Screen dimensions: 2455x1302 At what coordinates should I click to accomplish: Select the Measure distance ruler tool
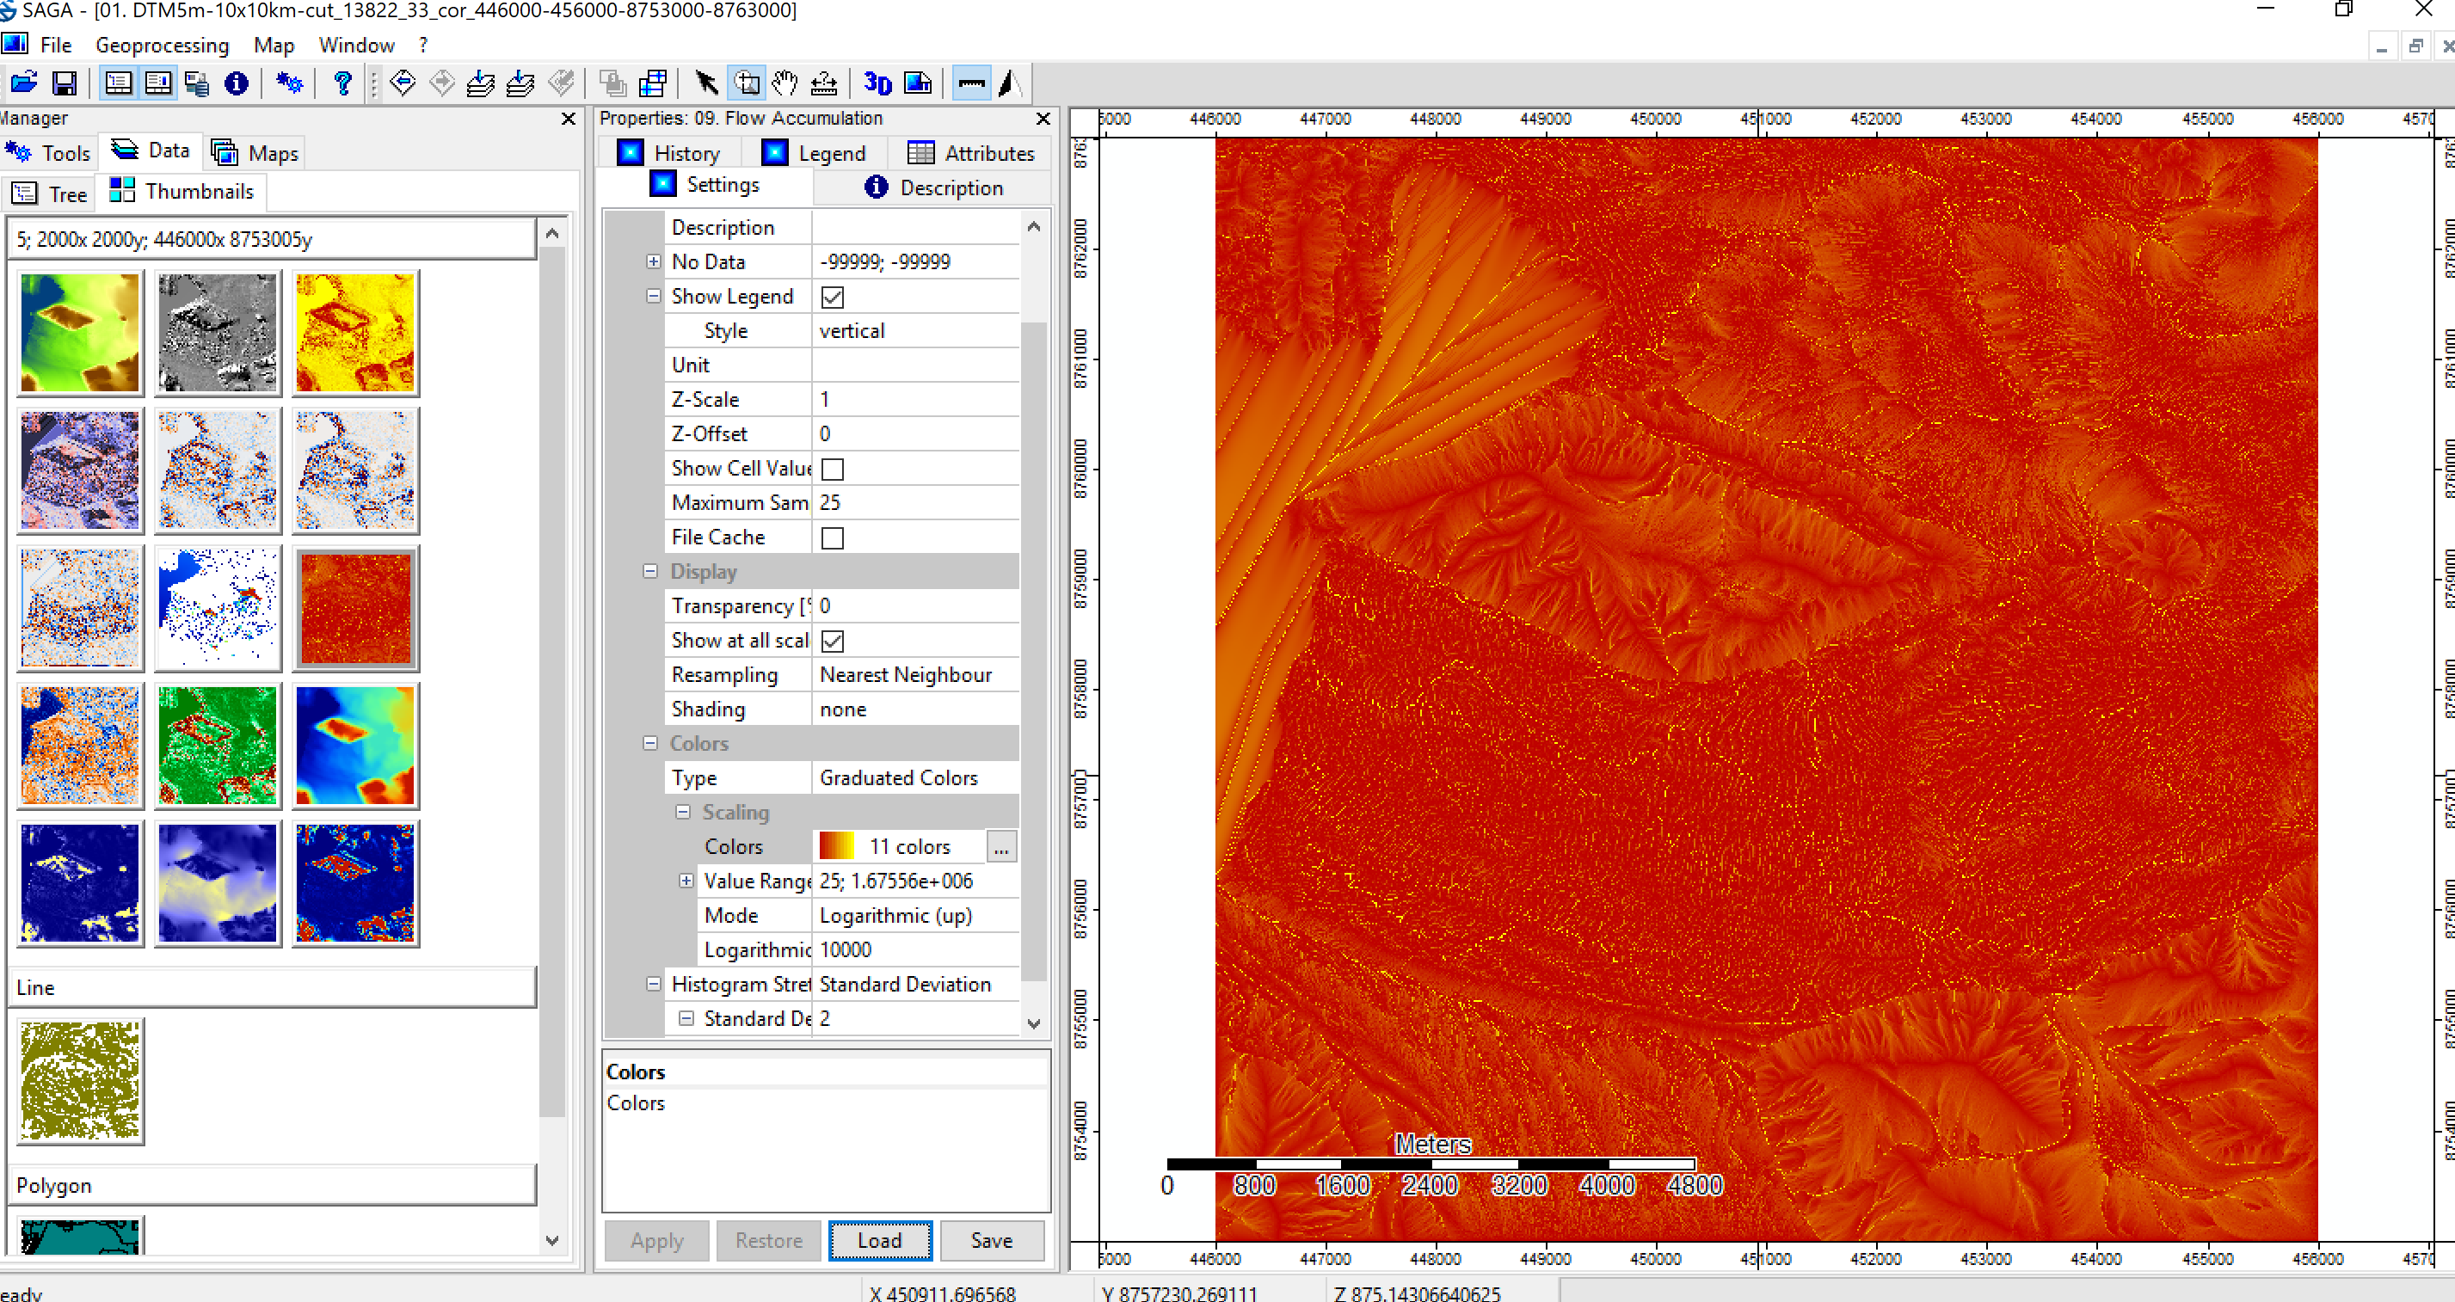(x=823, y=83)
